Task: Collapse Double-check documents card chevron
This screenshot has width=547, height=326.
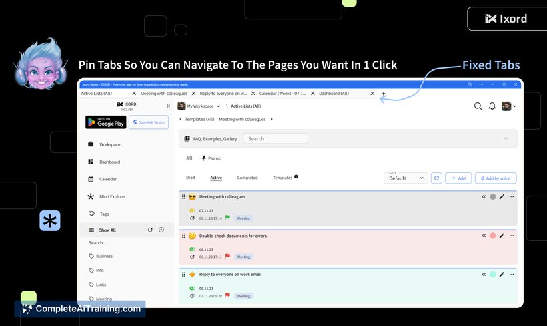Action: (x=484, y=236)
